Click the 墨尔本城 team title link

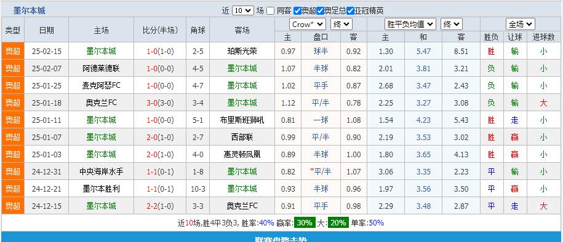click(30, 11)
